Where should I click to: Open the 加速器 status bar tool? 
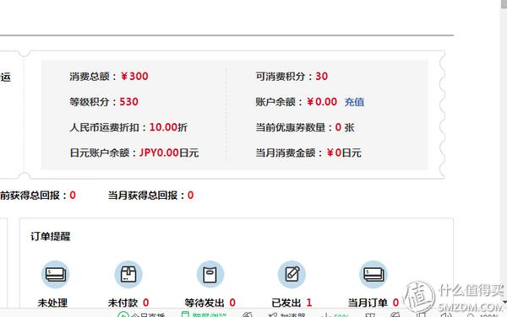[x=286, y=314]
